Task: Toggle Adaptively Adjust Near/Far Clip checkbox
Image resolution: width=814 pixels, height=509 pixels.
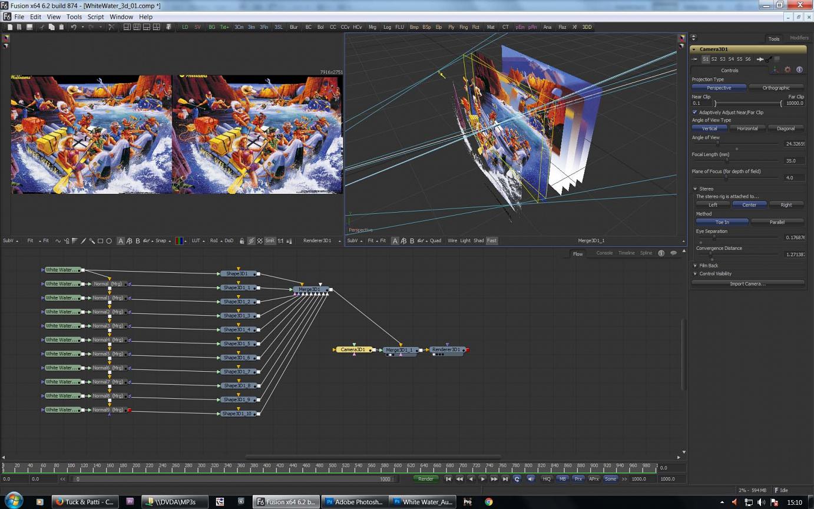Action: point(694,112)
